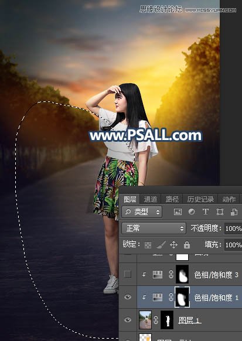The height and width of the screenshot is (341, 242).
Task: Switch to the 路径 tab
Action: (x=172, y=199)
